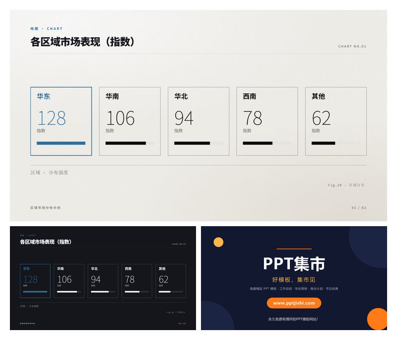Click the 华南 card on the light slide

tap(130, 121)
